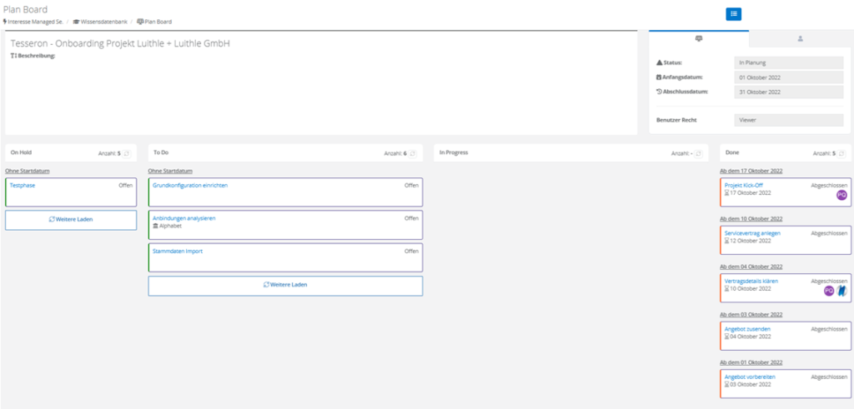Go to Interesse Managed Se. breadcrumb

pos(33,22)
